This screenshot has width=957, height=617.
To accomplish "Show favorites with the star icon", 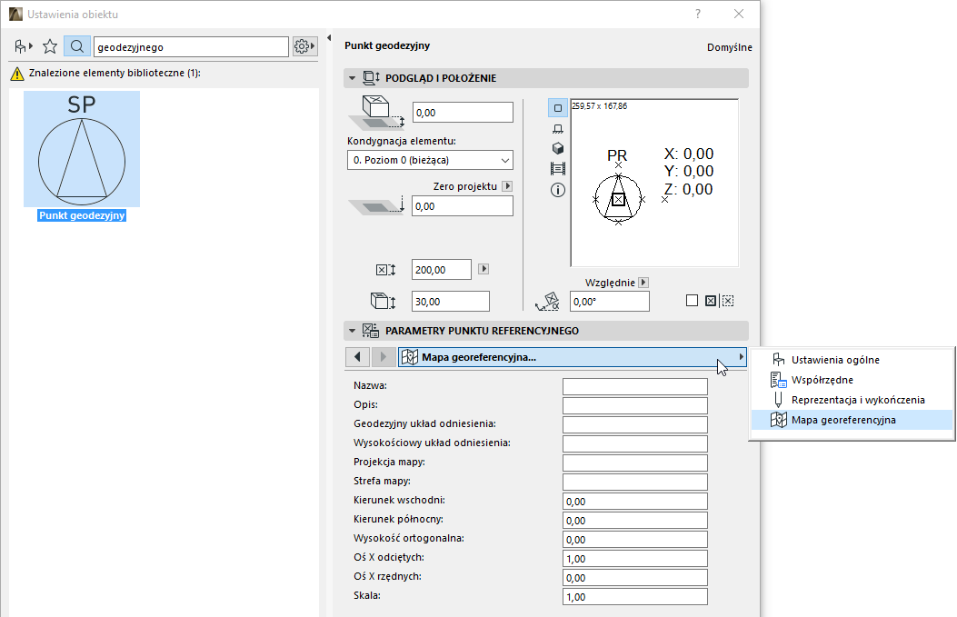I will [x=50, y=46].
